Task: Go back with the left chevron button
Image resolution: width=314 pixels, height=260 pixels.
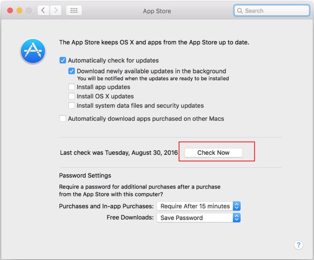Action: (x=43, y=10)
